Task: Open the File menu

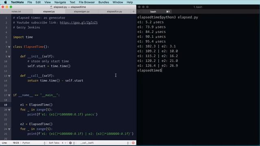Action: coord(30,2)
